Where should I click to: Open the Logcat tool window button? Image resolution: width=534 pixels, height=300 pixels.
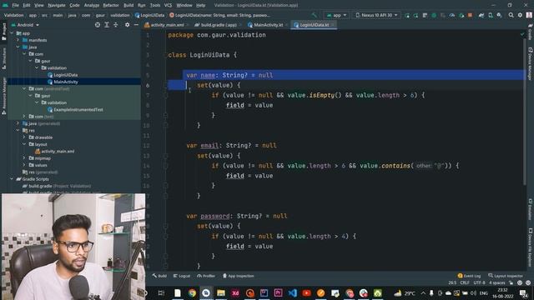(182, 276)
